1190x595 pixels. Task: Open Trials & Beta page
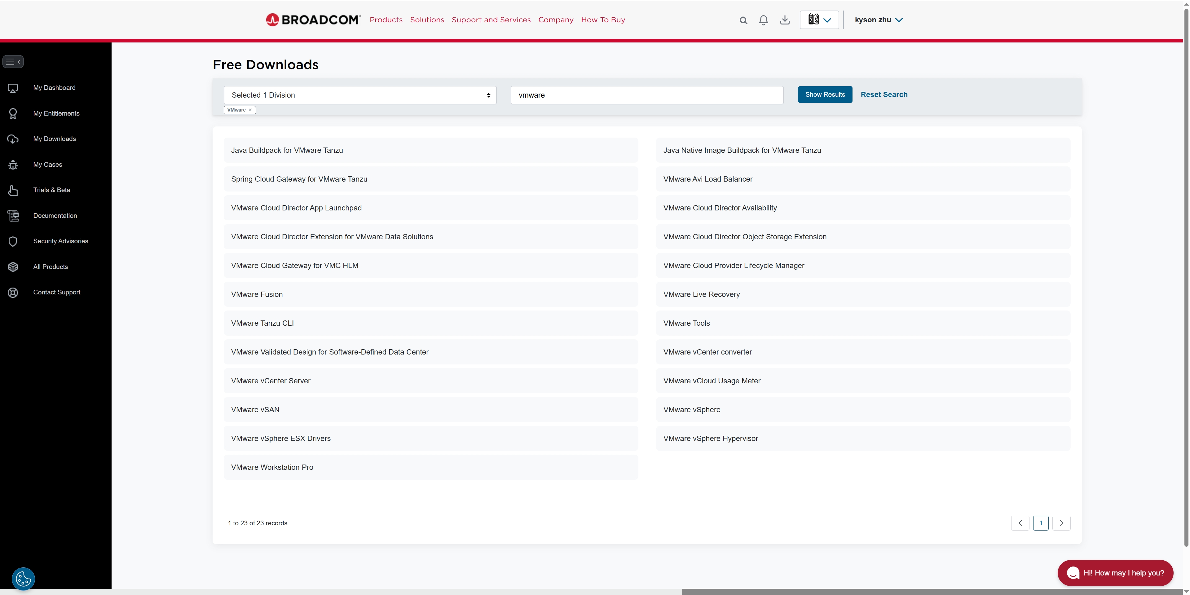point(51,190)
